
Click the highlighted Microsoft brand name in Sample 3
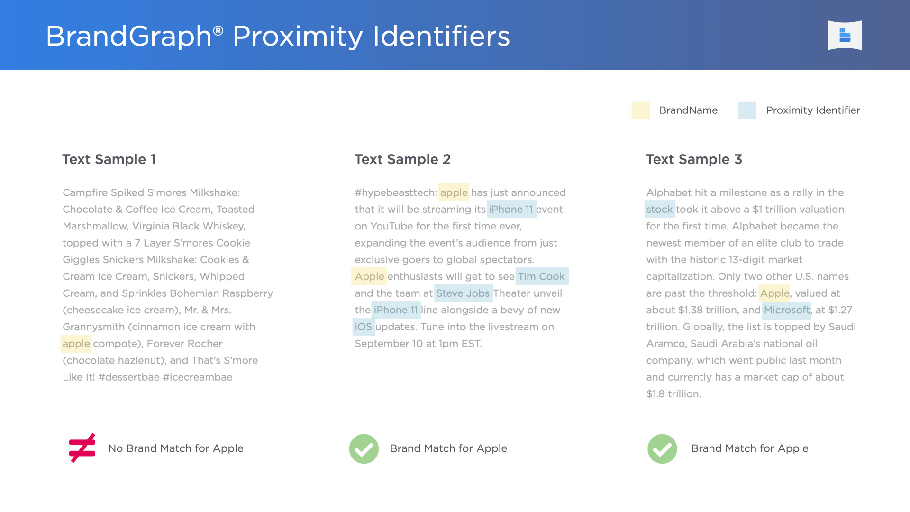pos(786,309)
